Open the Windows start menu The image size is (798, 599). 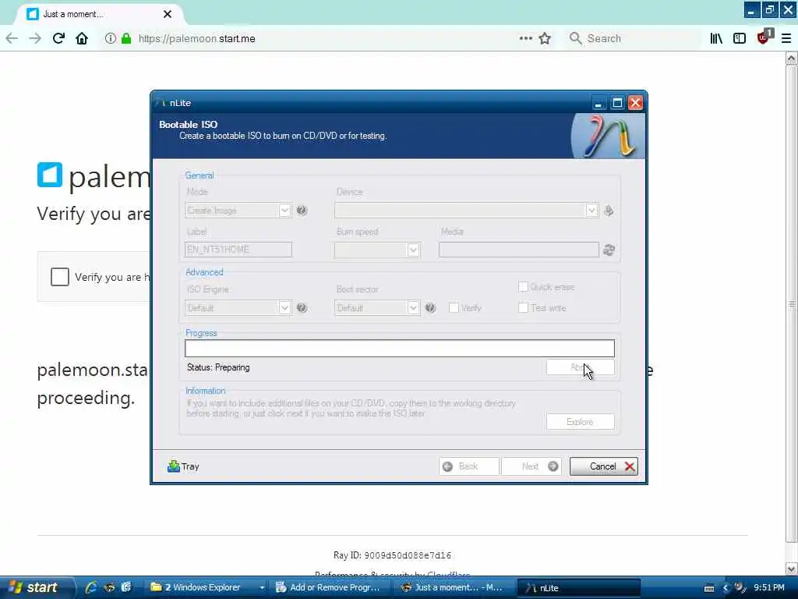[36, 587]
